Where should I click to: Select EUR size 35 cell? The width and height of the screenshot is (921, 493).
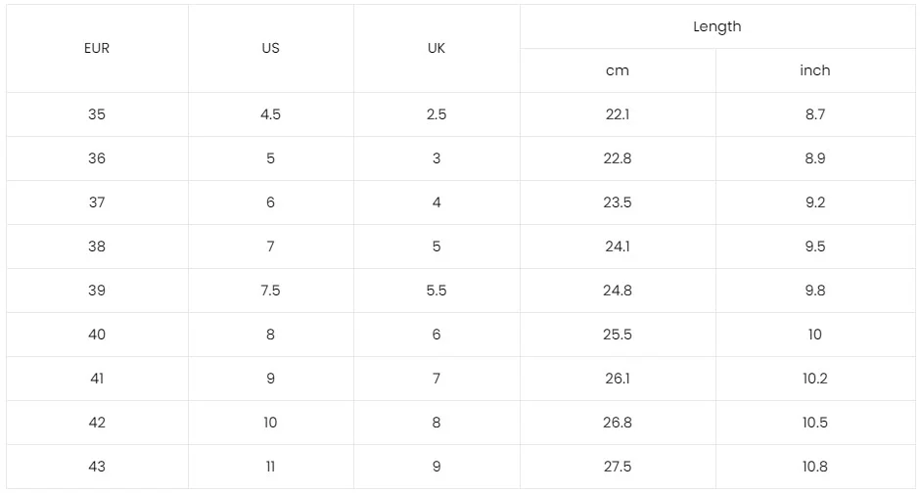(97, 114)
